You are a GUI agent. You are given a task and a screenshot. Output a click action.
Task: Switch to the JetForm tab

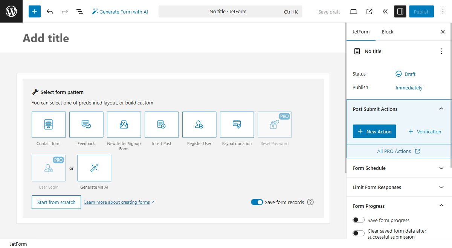click(x=361, y=32)
